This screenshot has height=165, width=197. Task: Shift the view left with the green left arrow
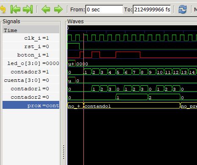pyautogui.click(x=46, y=9)
